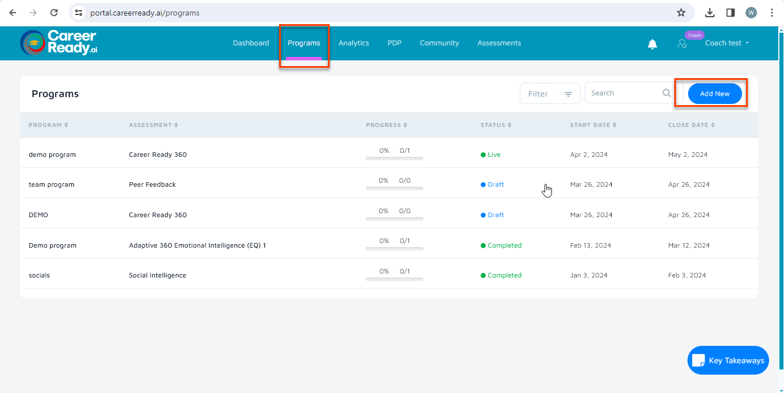
Task: Open the Chrome three-dot menu
Action: pos(772,13)
